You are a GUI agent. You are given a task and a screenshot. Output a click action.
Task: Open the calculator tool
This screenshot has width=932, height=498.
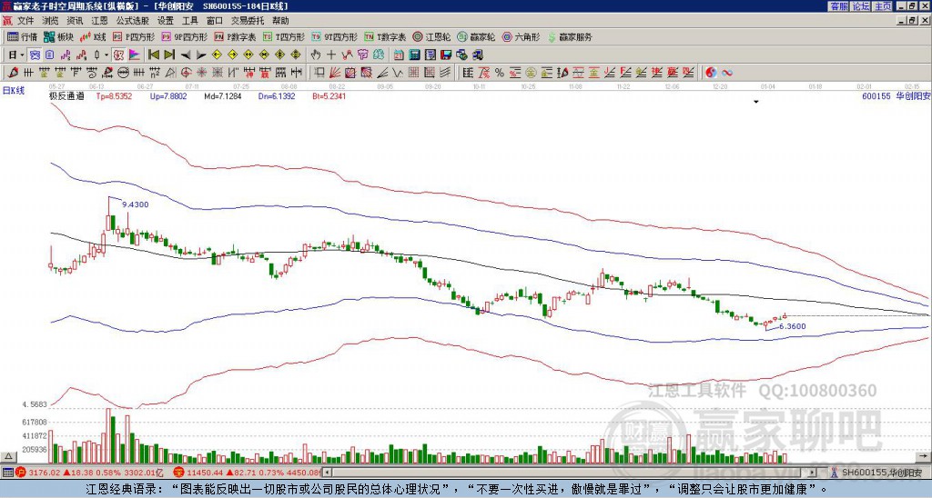(415, 55)
